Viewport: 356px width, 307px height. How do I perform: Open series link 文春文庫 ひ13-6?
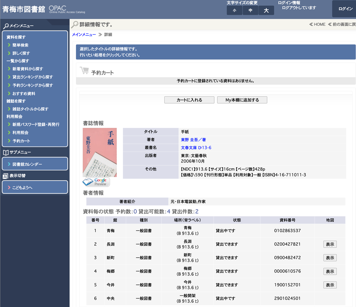point(196,148)
